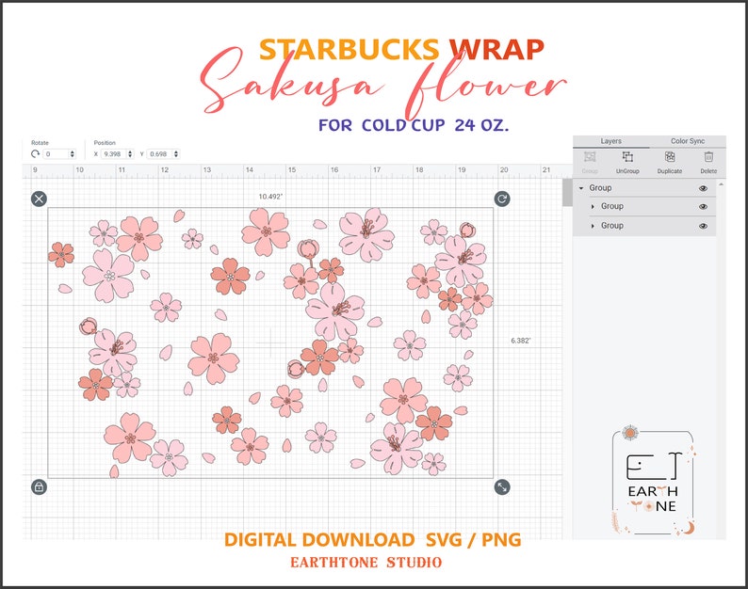Click the Position X input field

[x=114, y=154]
